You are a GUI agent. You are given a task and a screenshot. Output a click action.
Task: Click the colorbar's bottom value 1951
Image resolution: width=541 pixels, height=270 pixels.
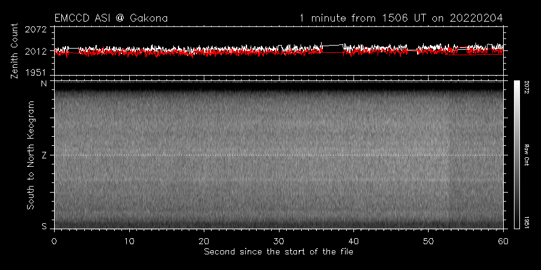[x=527, y=222]
